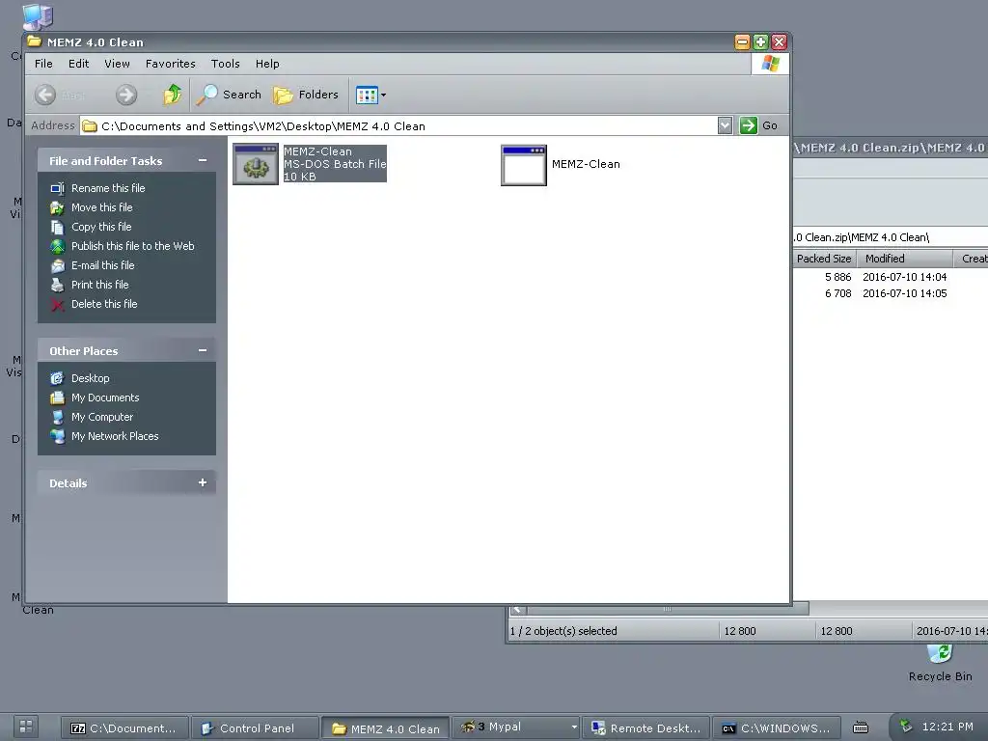This screenshot has width=988, height=741.
Task: Collapse File and Folder Tasks panel
Action: tap(203, 160)
